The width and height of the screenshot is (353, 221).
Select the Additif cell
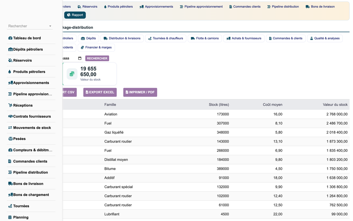coord(109,178)
